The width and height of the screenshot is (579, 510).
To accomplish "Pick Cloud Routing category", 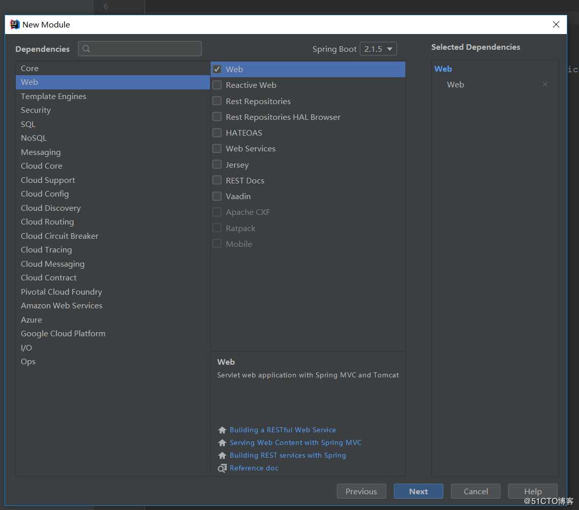I will click(x=113, y=222).
